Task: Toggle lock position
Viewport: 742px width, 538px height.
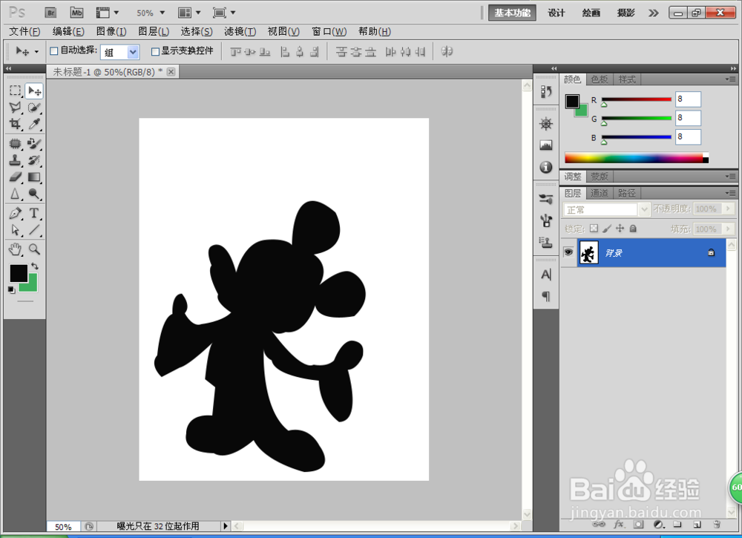Action: click(620, 229)
